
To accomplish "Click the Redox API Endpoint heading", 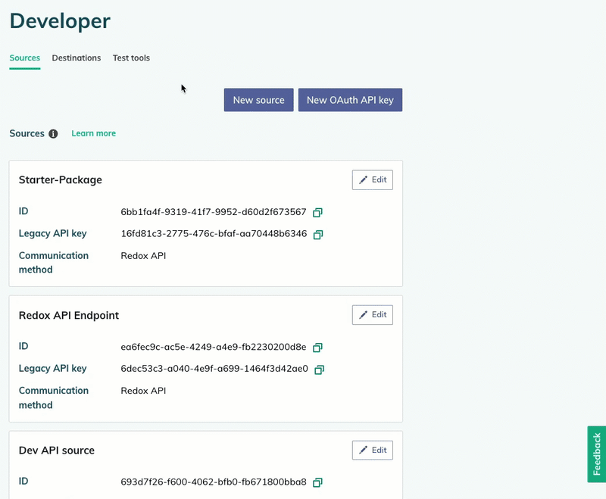I will coord(68,315).
